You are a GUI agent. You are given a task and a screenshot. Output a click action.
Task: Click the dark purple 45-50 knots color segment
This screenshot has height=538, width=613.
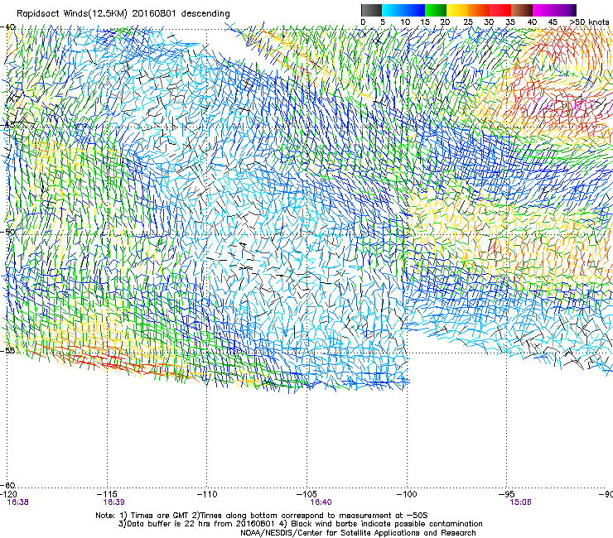pyautogui.click(x=565, y=10)
